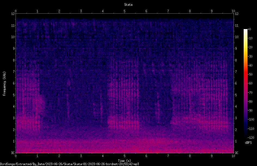Click "7" on the top time axis

pos(168,11)
